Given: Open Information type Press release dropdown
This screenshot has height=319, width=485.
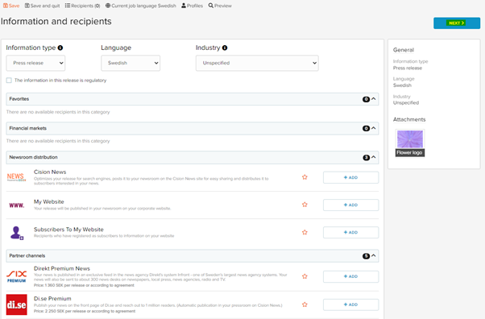Looking at the screenshot, I should 35,63.
